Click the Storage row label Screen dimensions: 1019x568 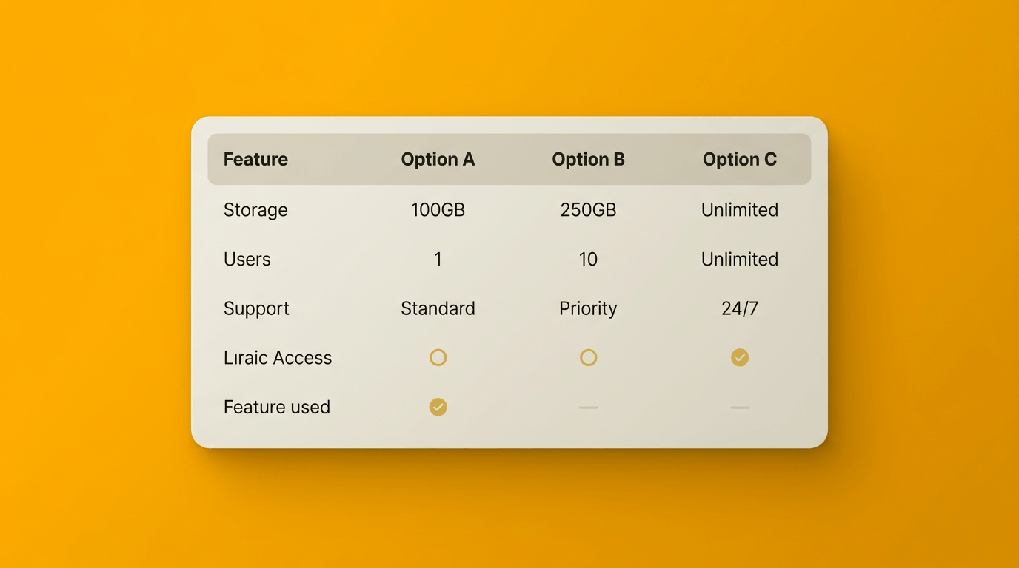click(x=255, y=210)
